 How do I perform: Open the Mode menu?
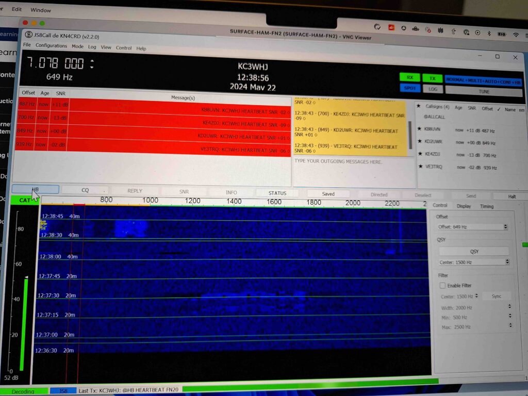[x=77, y=46]
